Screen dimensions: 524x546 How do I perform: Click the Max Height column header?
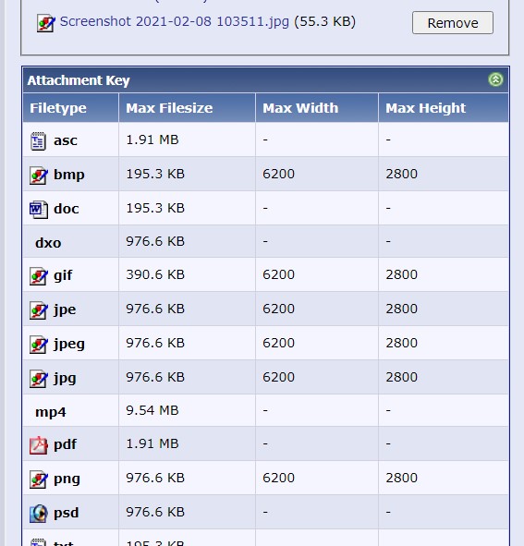coord(425,108)
